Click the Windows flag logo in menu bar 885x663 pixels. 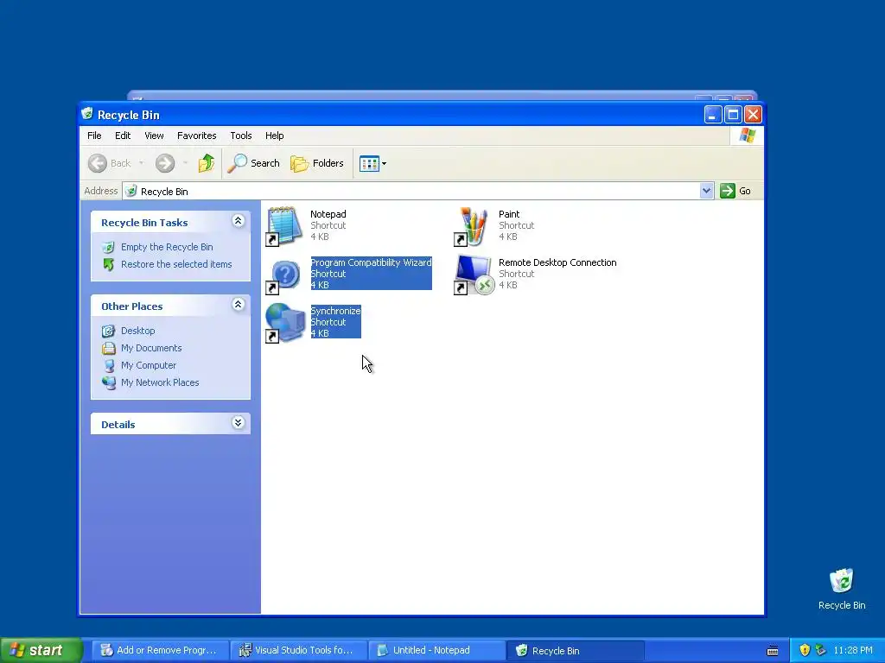pos(748,136)
